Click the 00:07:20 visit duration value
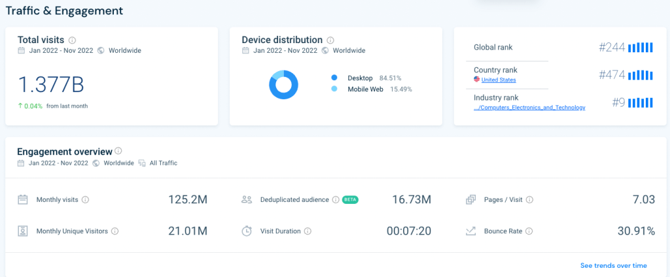 409,231
